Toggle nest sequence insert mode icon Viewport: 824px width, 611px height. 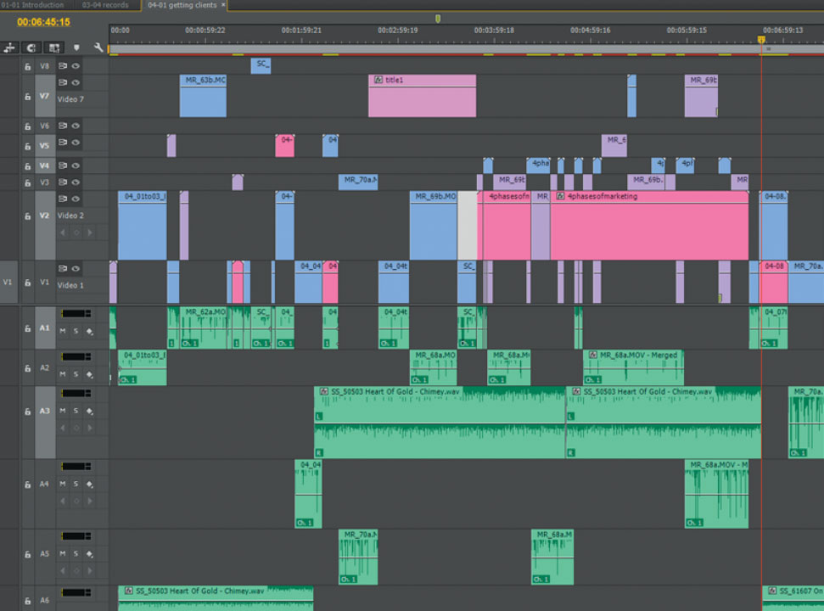[x=11, y=48]
